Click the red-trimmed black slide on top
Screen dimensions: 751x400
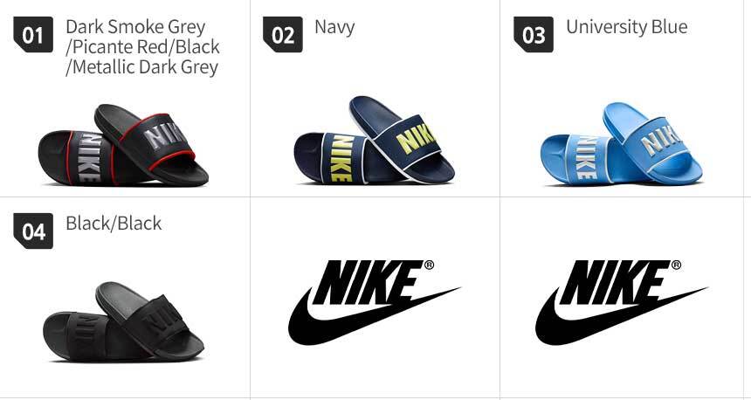[x=152, y=144]
